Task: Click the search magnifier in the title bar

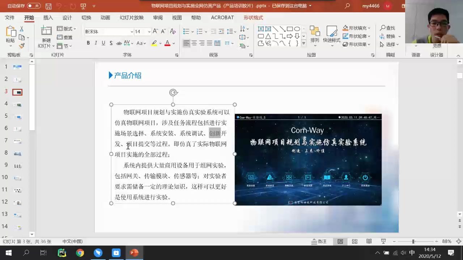Action: point(347,6)
